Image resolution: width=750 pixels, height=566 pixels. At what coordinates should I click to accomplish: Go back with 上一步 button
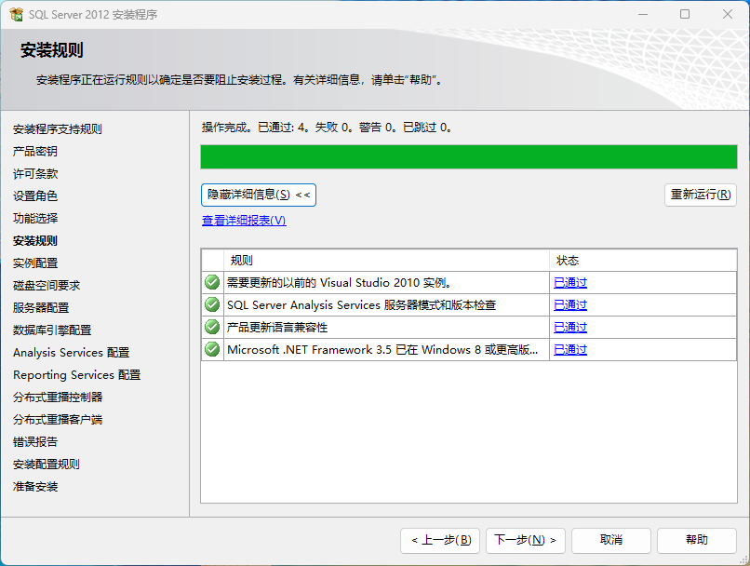tap(440, 541)
